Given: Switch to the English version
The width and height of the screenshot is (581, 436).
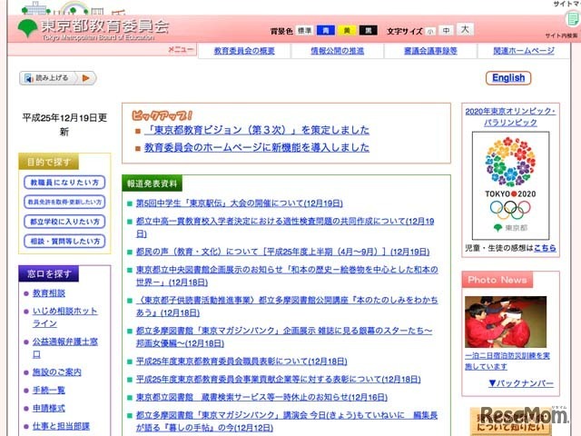Looking at the screenshot, I should coord(508,78).
